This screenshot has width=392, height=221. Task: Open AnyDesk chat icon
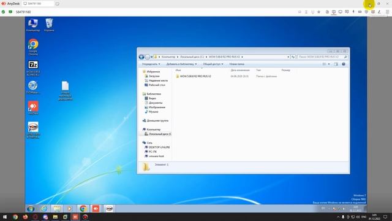click(x=347, y=12)
